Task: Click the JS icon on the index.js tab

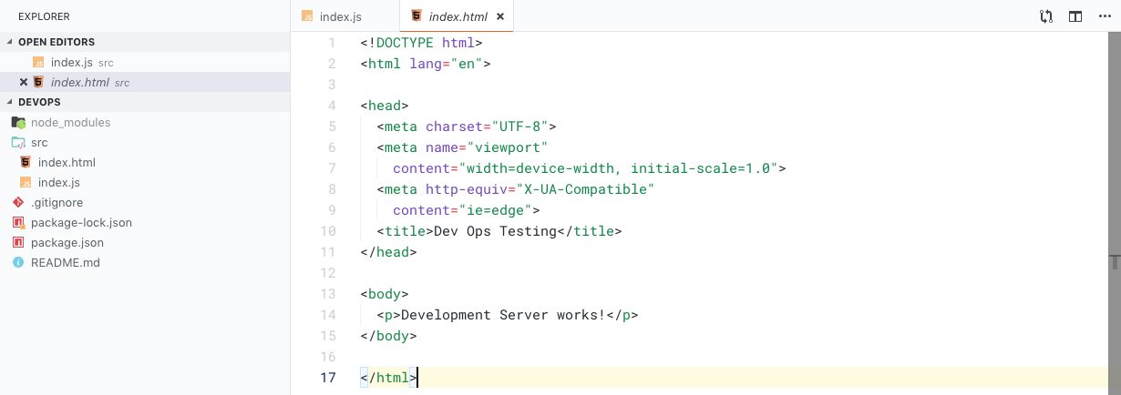Action: coord(307,16)
